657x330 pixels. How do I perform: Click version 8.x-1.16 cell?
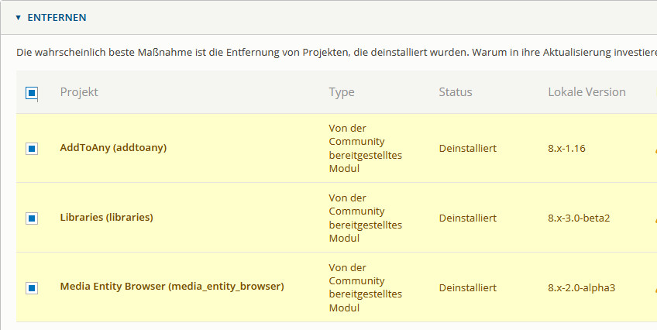tap(566, 147)
